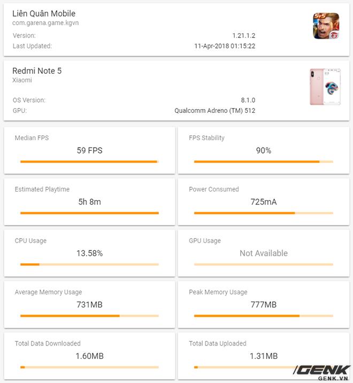
Task: Click the Power Consumed bar
Action: (264, 213)
